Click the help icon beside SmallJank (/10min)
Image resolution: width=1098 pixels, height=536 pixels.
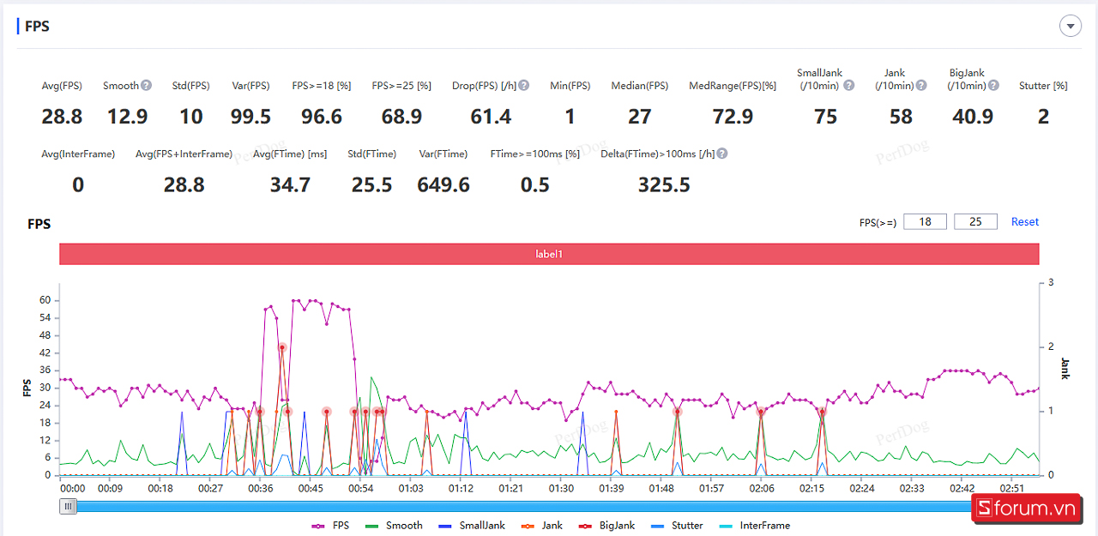[x=848, y=86]
